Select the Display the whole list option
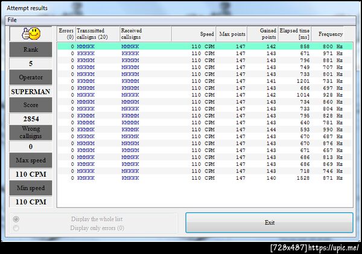 pos(16,219)
